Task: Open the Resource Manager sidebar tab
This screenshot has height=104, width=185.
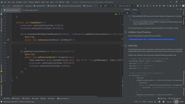Action: (1, 25)
